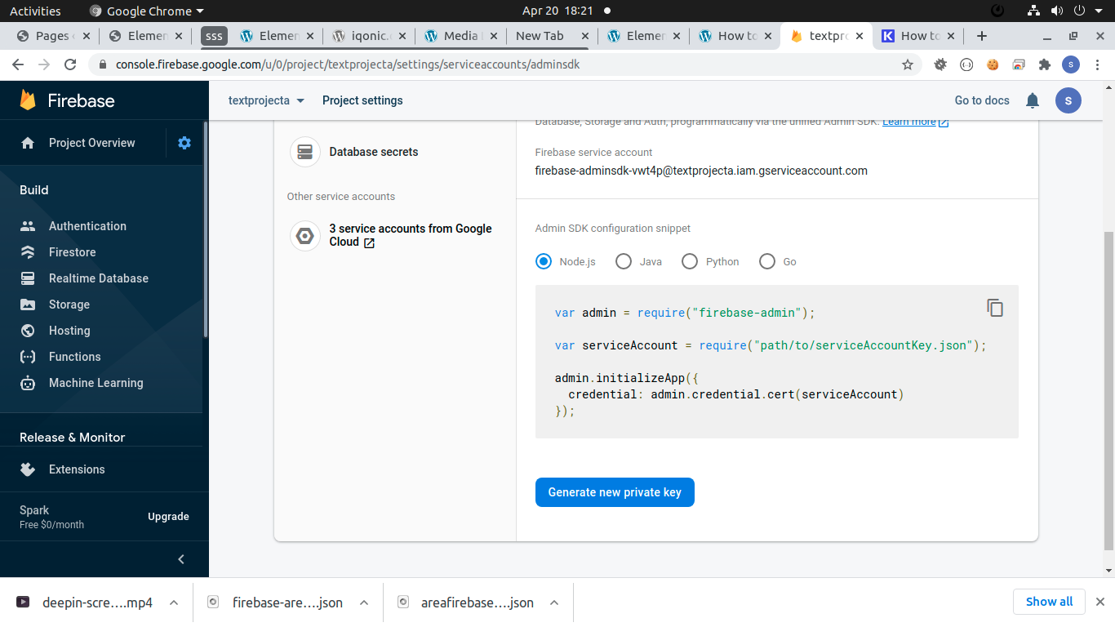
Task: Open the textprojecta project dropdown
Action: (266, 100)
